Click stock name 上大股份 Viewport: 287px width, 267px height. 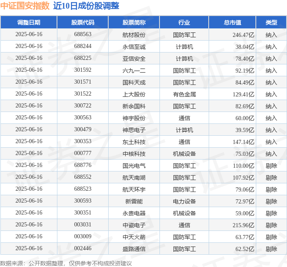134,94
